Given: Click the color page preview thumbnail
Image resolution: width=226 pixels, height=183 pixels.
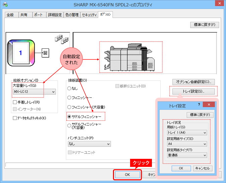Looking at the screenshot, I should coord(20,53).
